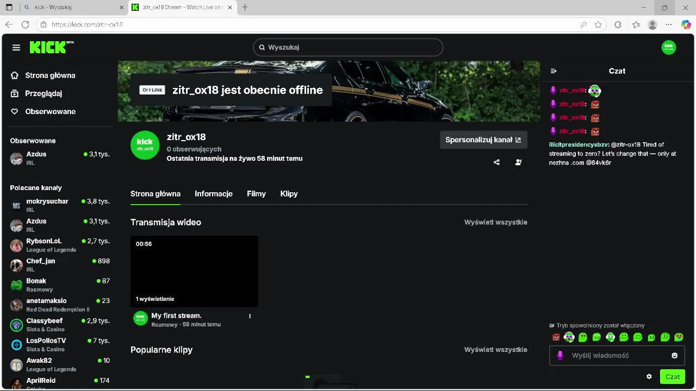Open browser settings and more menu

click(669, 24)
